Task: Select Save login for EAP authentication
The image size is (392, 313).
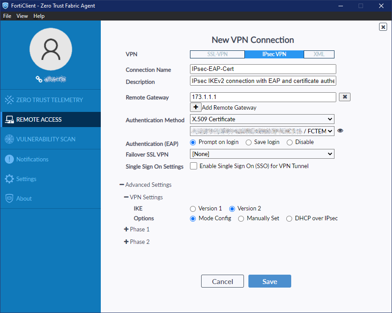Action: coord(248,142)
